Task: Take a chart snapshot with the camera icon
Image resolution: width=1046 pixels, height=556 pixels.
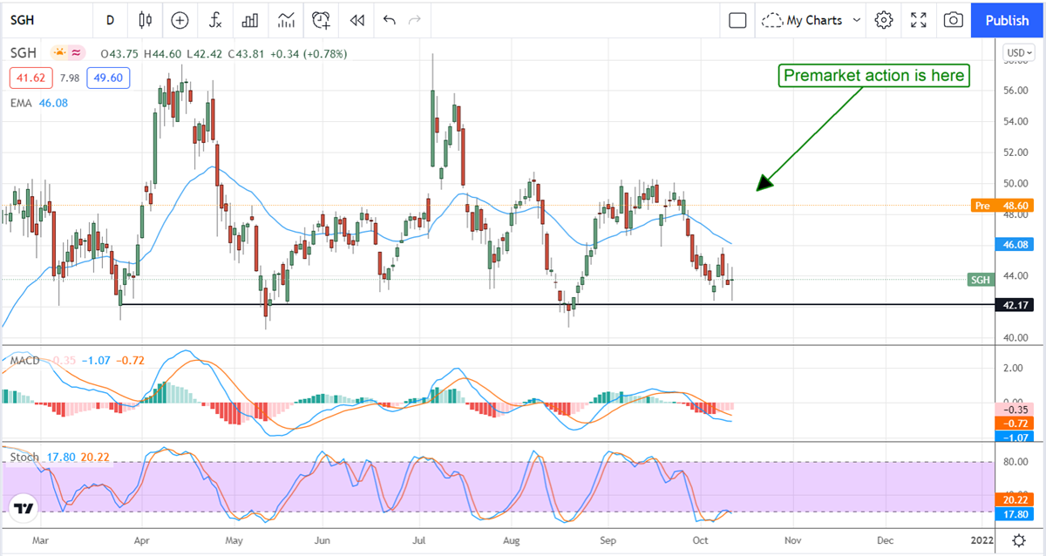Action: (954, 19)
